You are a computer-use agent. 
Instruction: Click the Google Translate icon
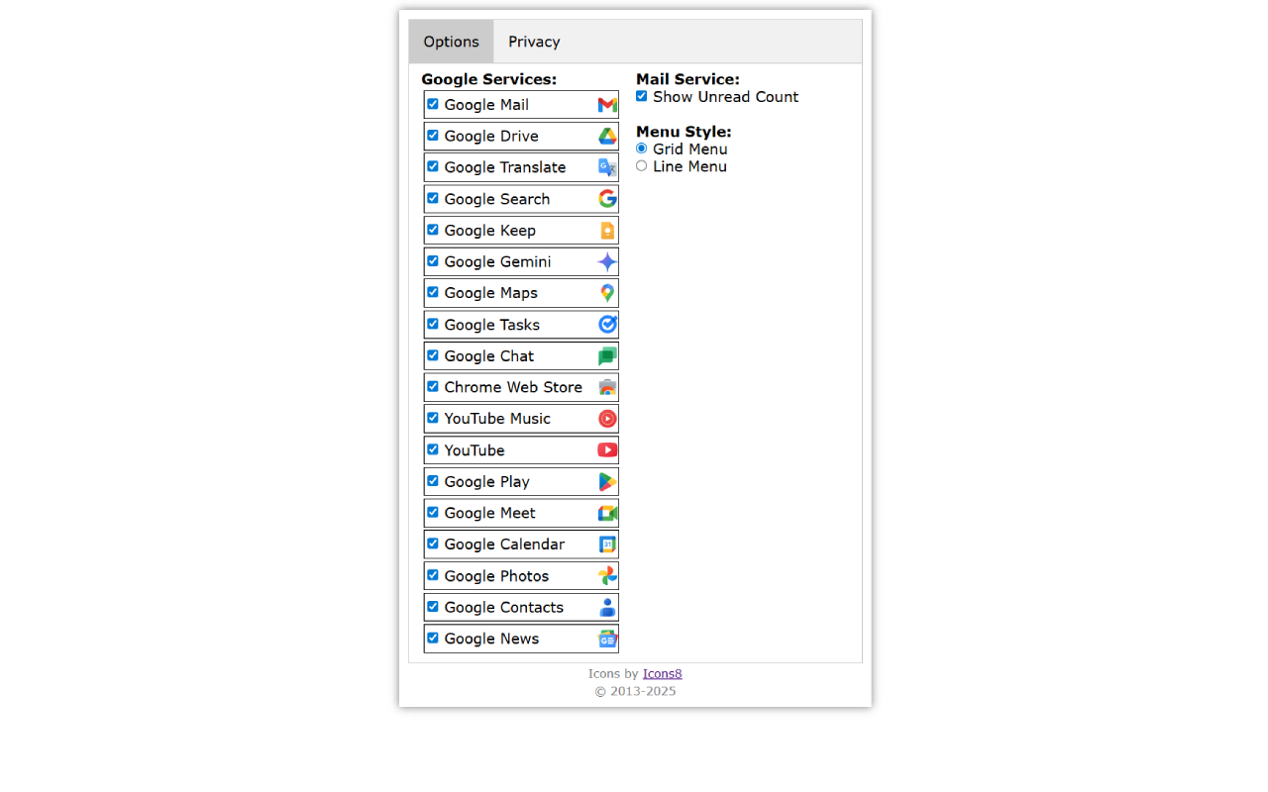607,167
